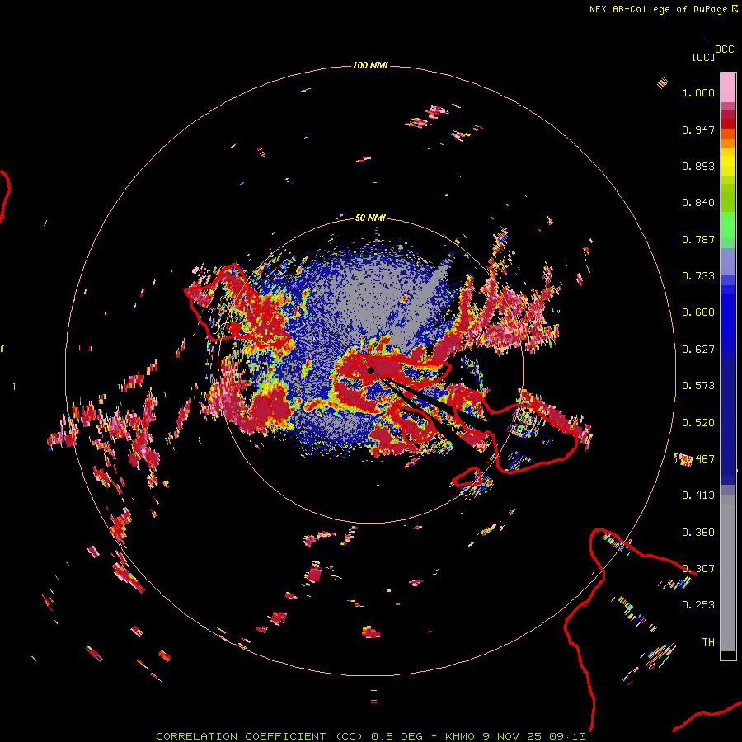Click the 50 NMI range ring label
Viewport: 742px width, 742px height.
pyautogui.click(x=370, y=218)
